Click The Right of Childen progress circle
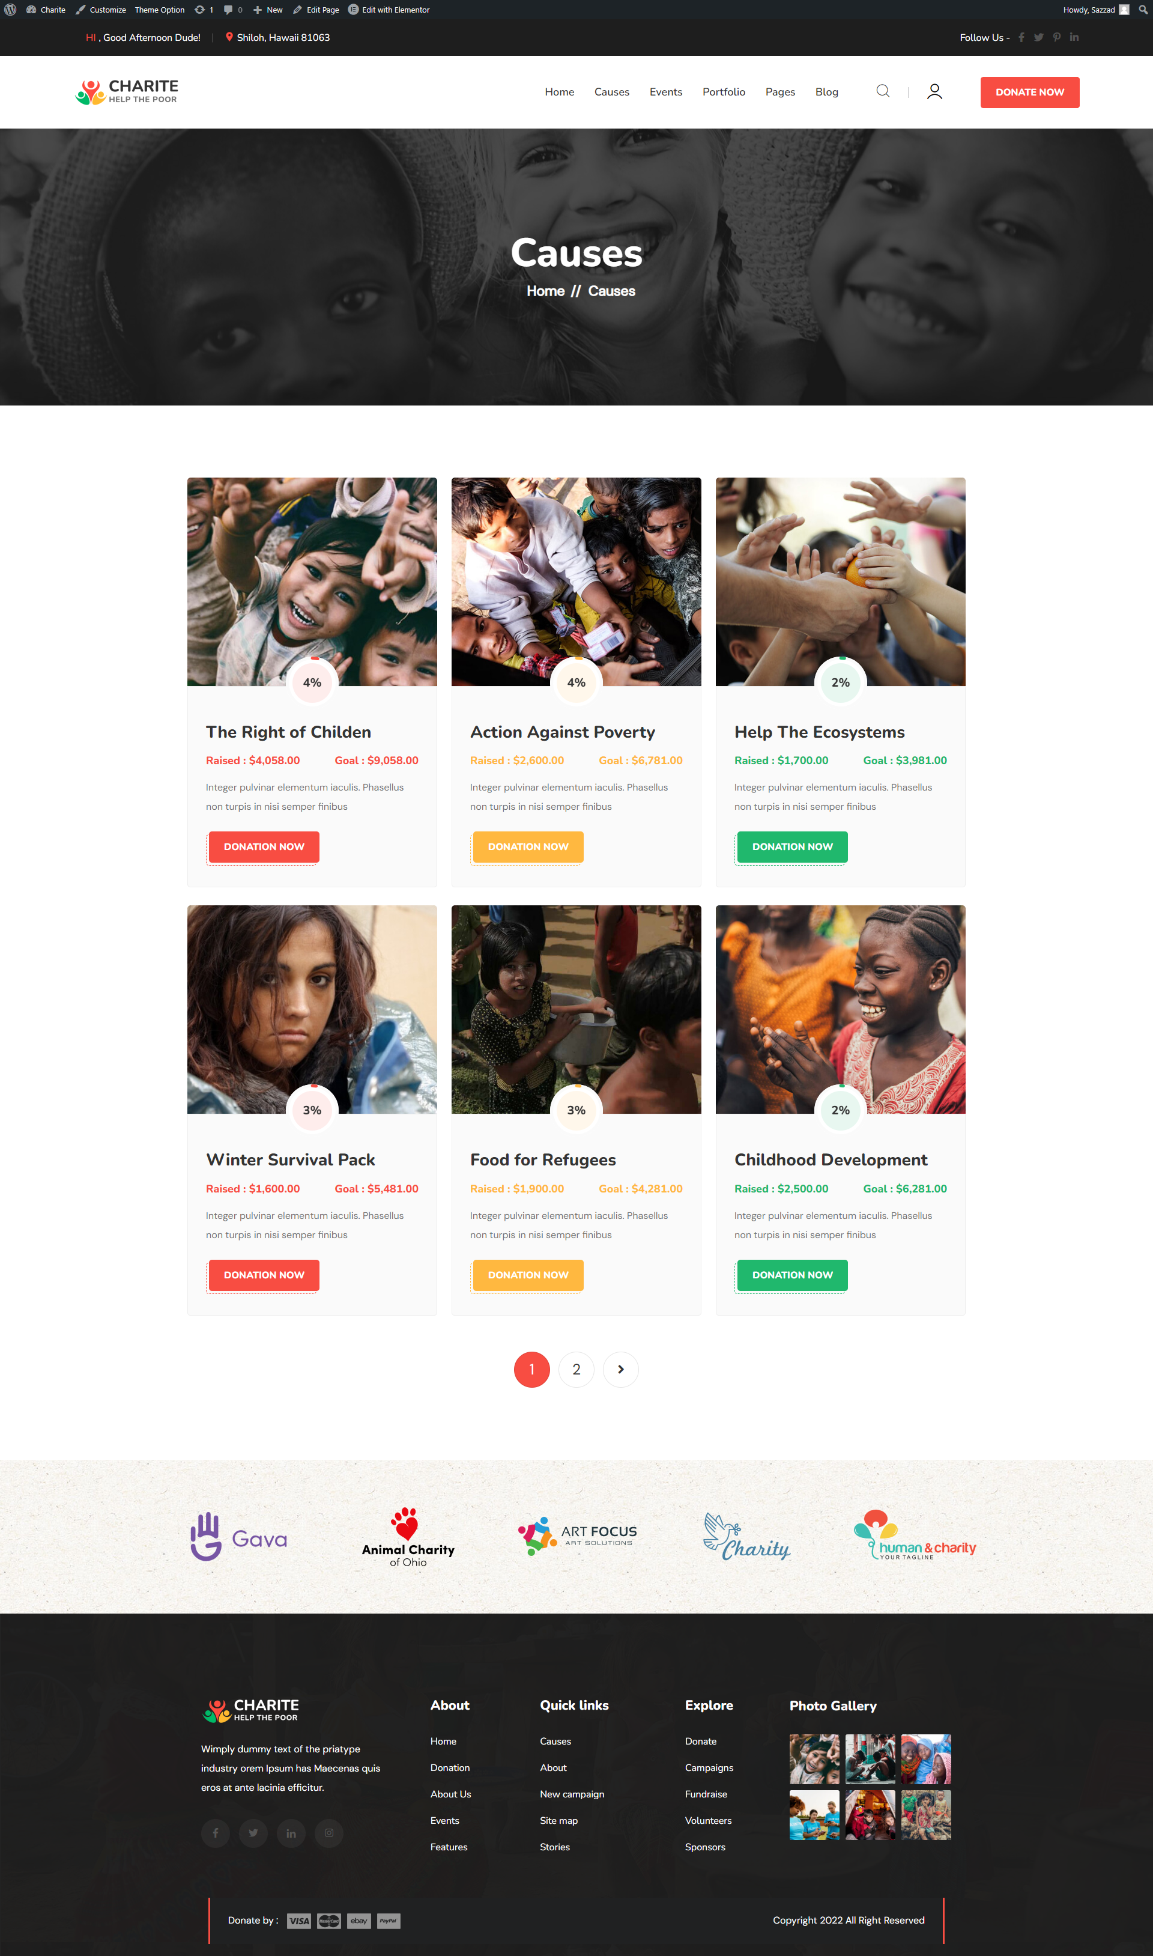The image size is (1153, 1956). (x=312, y=682)
